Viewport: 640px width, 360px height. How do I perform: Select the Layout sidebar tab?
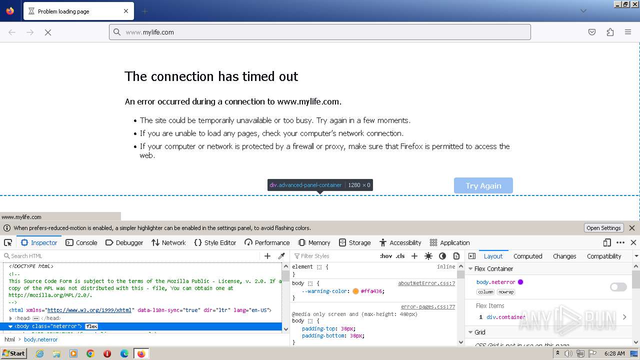pos(493,256)
